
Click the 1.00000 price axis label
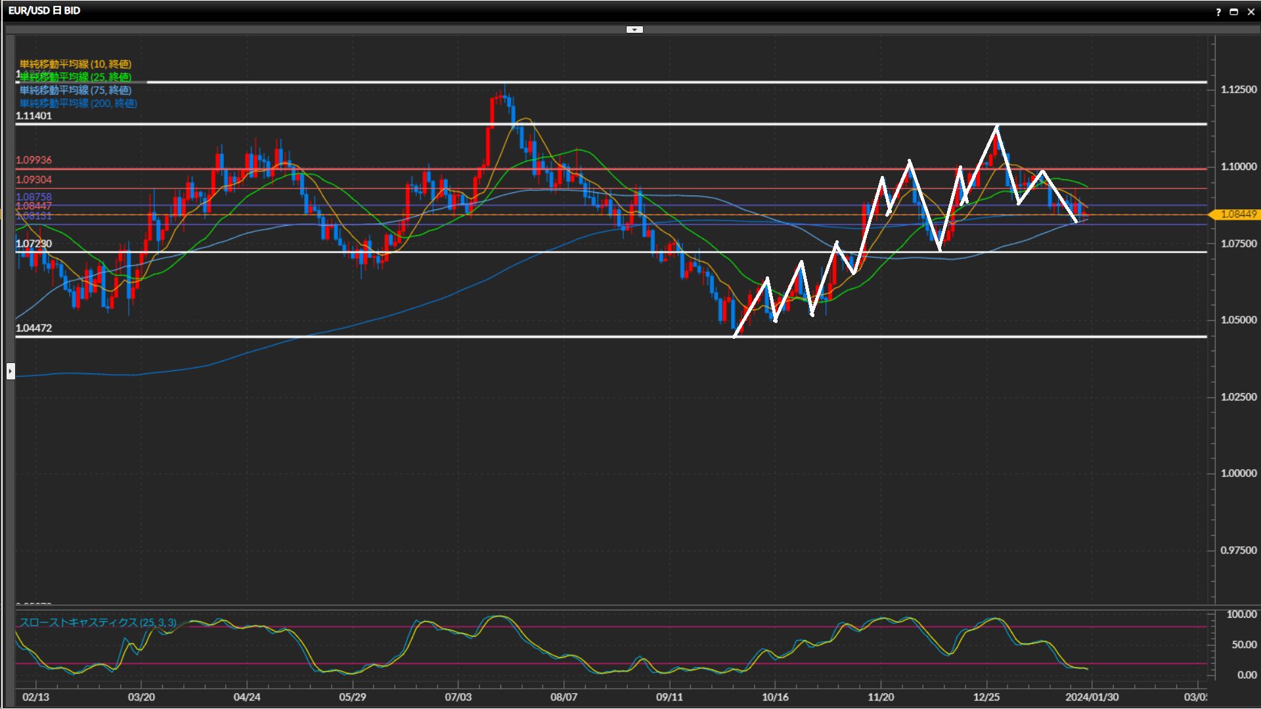(1238, 473)
